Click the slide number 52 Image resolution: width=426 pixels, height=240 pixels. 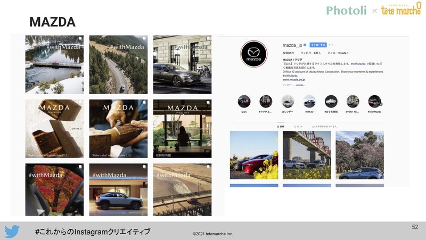(415, 227)
